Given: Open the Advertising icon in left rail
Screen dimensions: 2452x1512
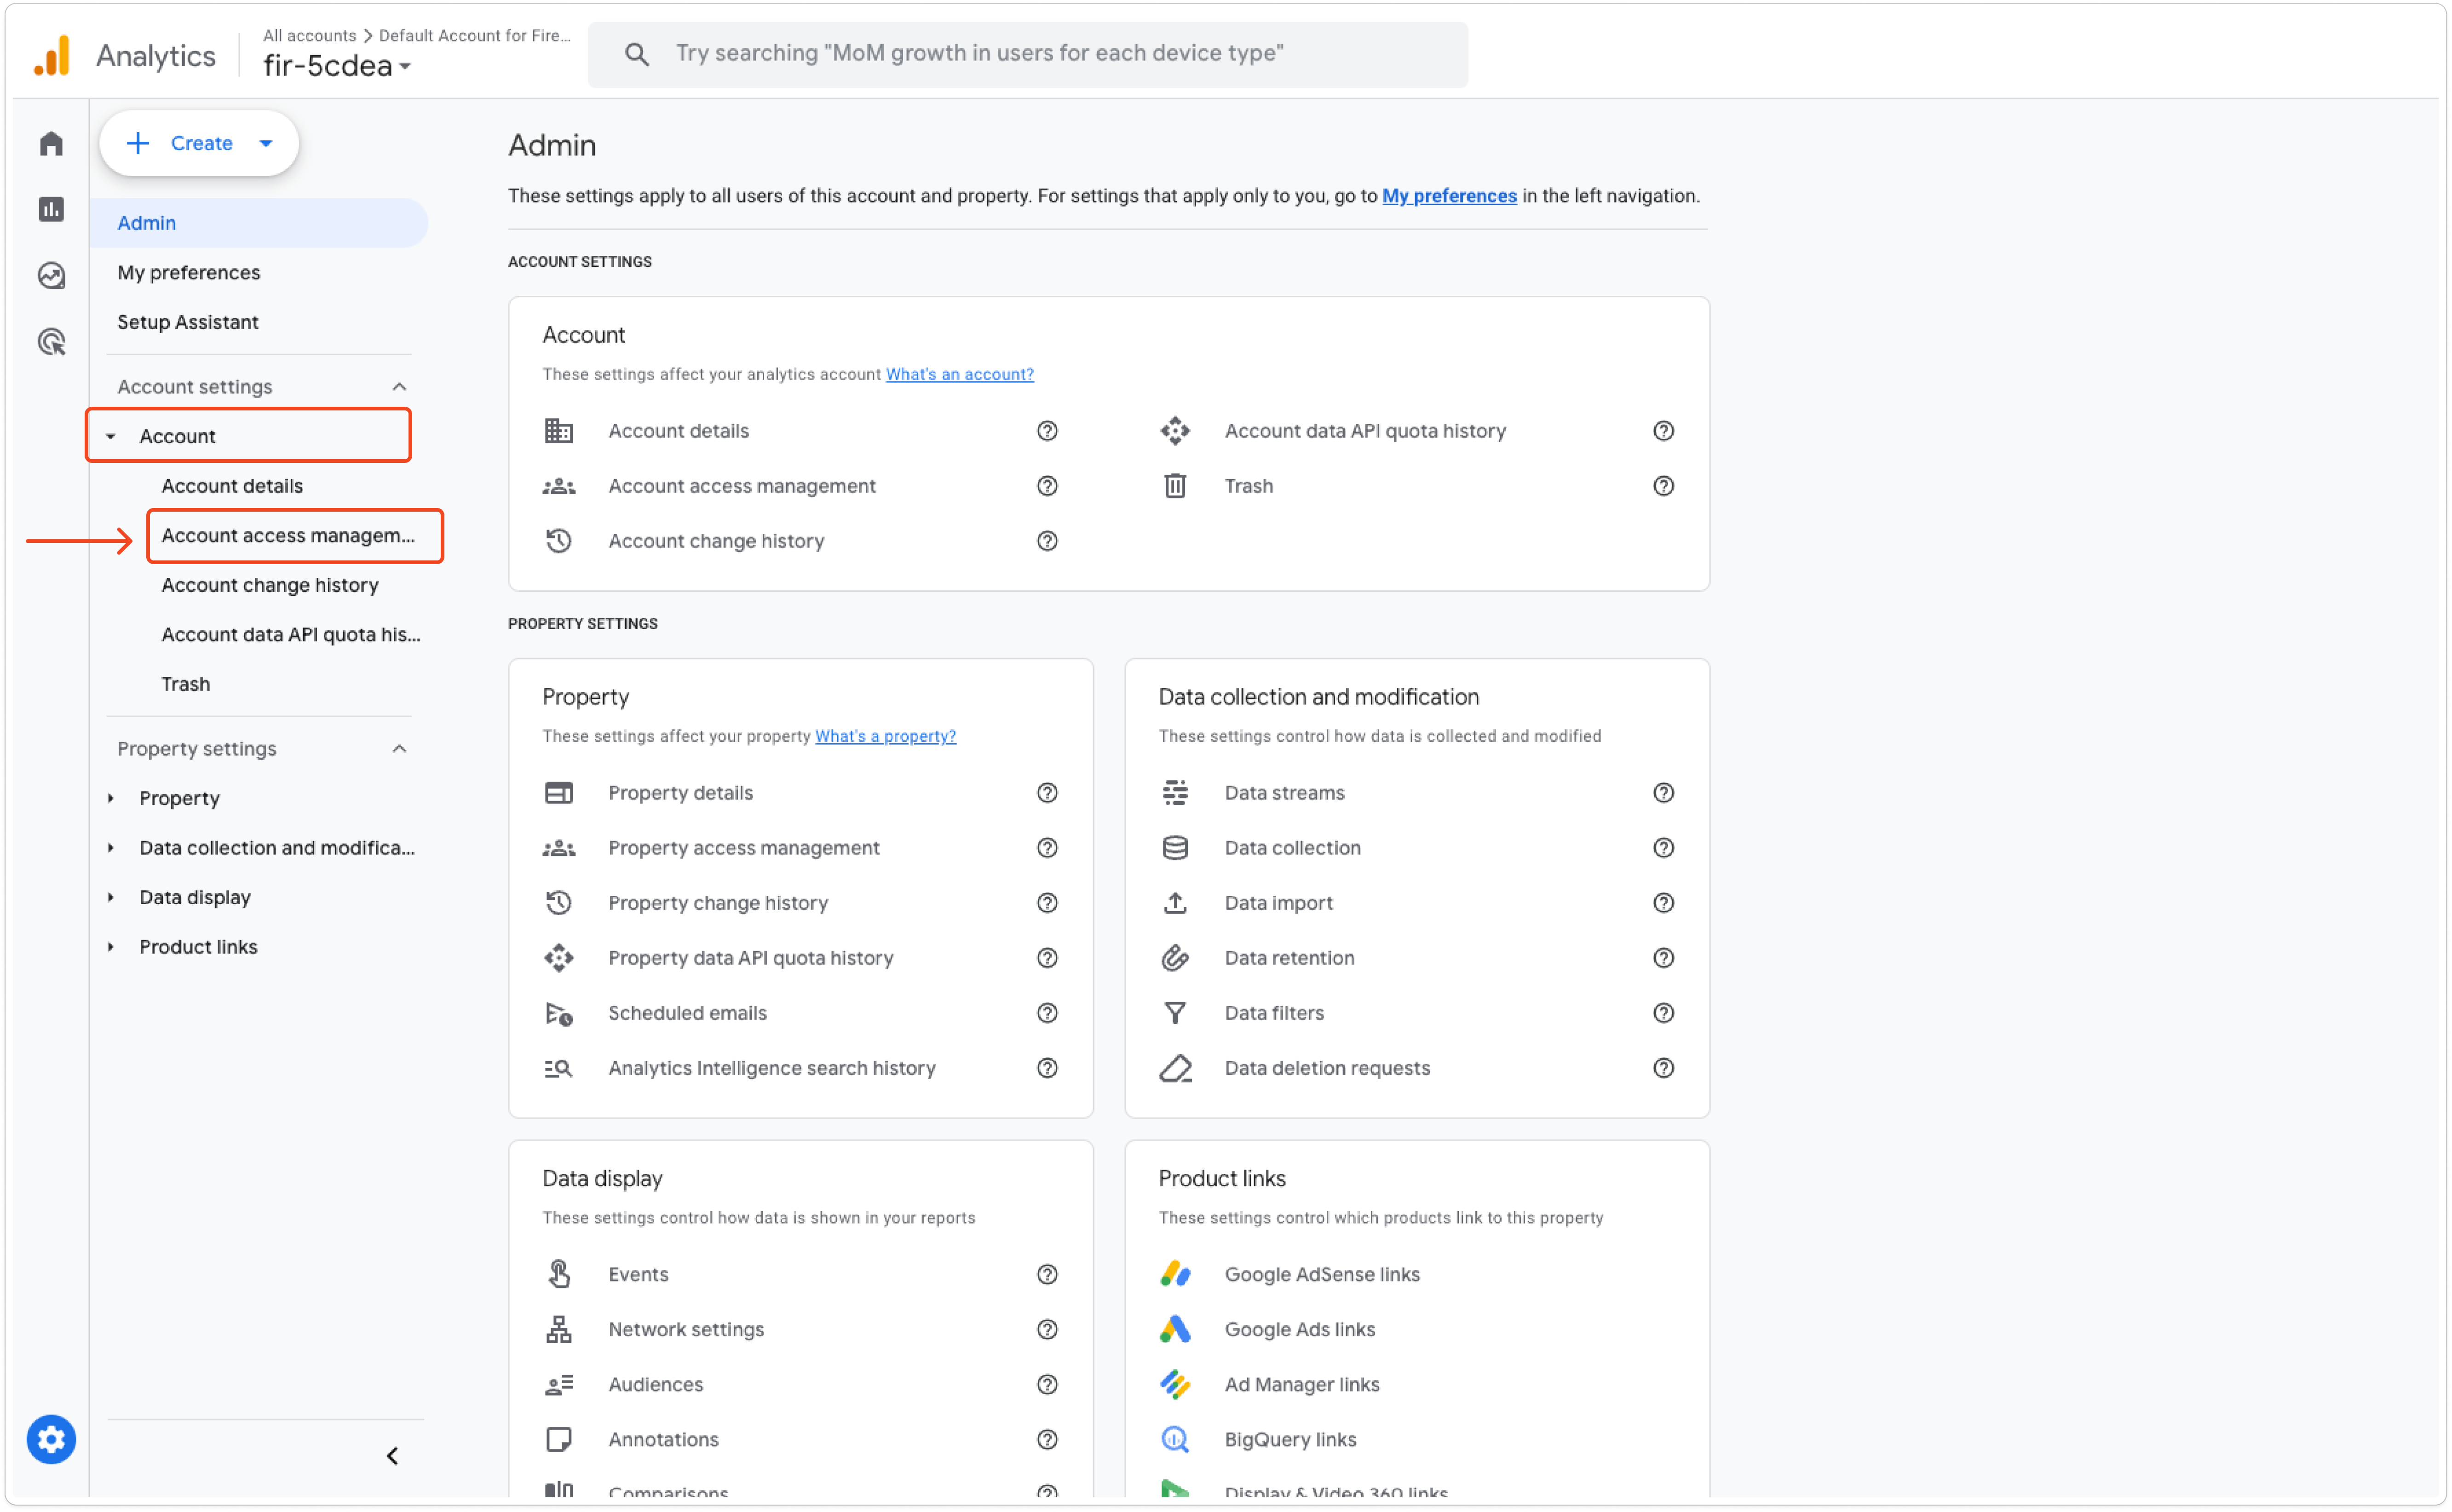Looking at the screenshot, I should (51, 342).
